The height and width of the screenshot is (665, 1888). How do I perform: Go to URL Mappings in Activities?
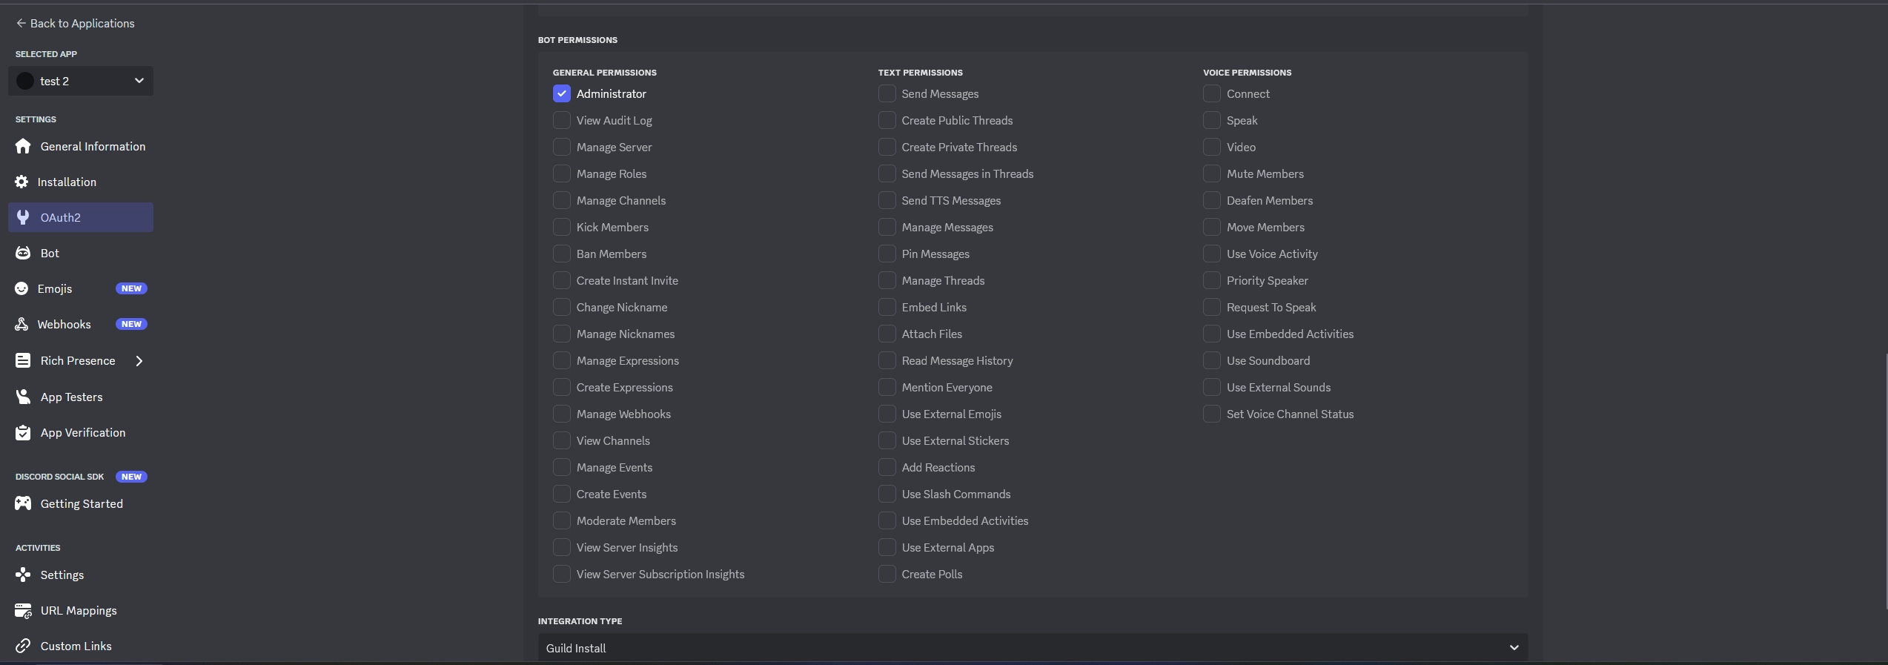pos(78,611)
